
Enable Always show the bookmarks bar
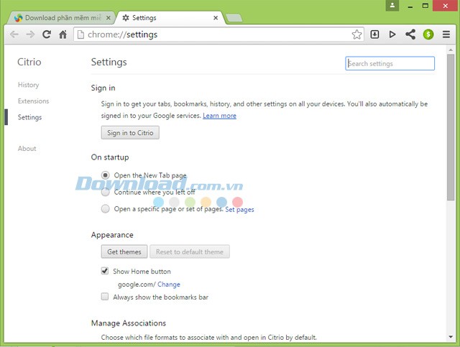pyautogui.click(x=106, y=297)
